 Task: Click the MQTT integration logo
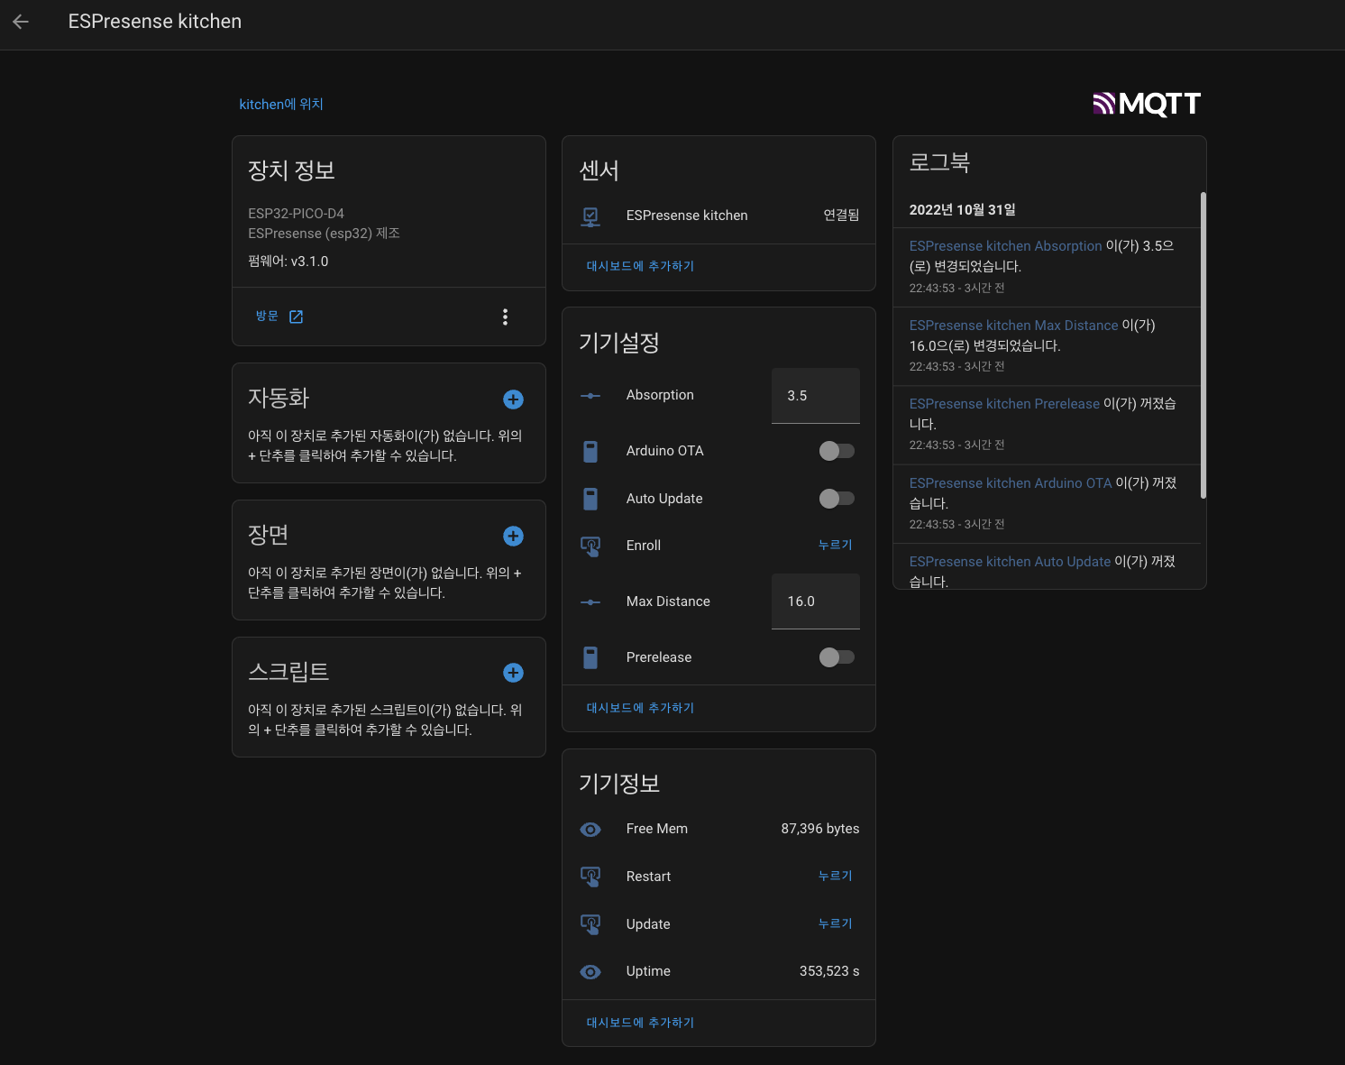point(1147,105)
